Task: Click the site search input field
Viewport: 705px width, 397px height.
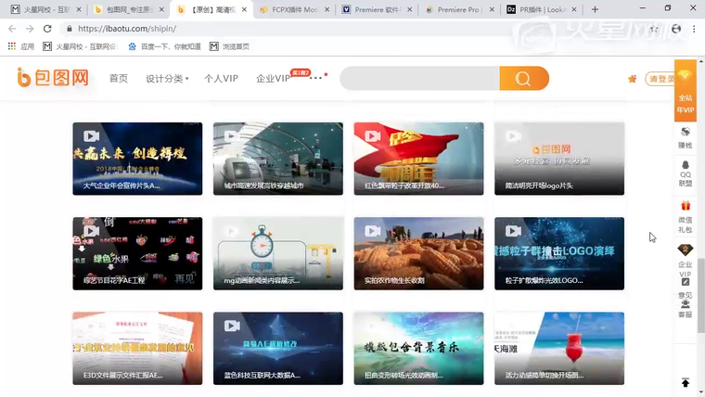Action: click(x=419, y=79)
